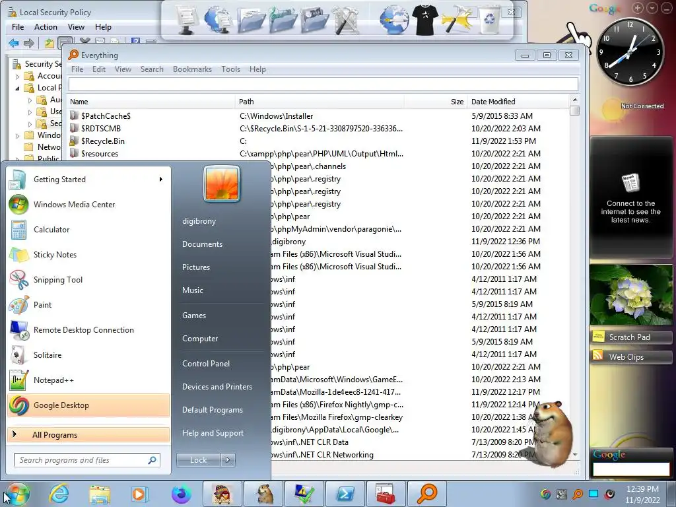Click Forward arrow in Local Security Policy toolbar
This screenshot has height=507, width=676.
29,43
